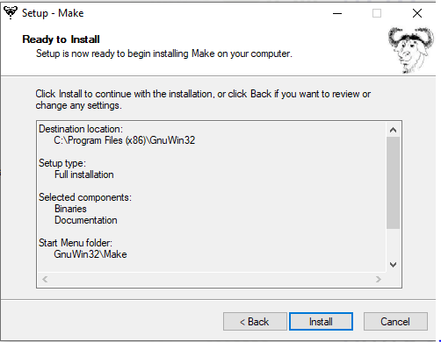This screenshot has height=342, width=441.
Task: Close the Setup - Make wizard window
Action: pos(417,13)
